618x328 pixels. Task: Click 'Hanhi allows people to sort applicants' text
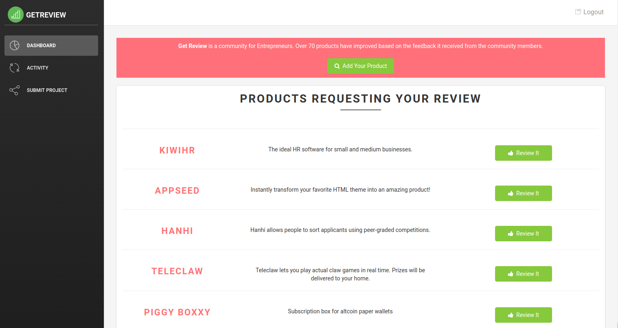coord(340,230)
